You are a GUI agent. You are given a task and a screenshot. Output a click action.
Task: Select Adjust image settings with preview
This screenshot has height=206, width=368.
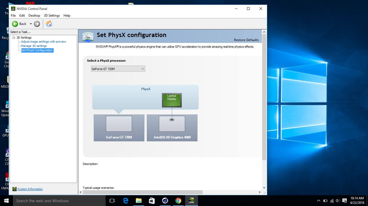[x=44, y=42]
